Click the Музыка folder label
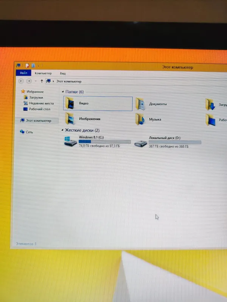This screenshot has height=302, width=227. click(155, 119)
